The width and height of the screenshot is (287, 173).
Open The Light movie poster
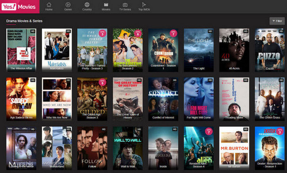click(x=199, y=50)
